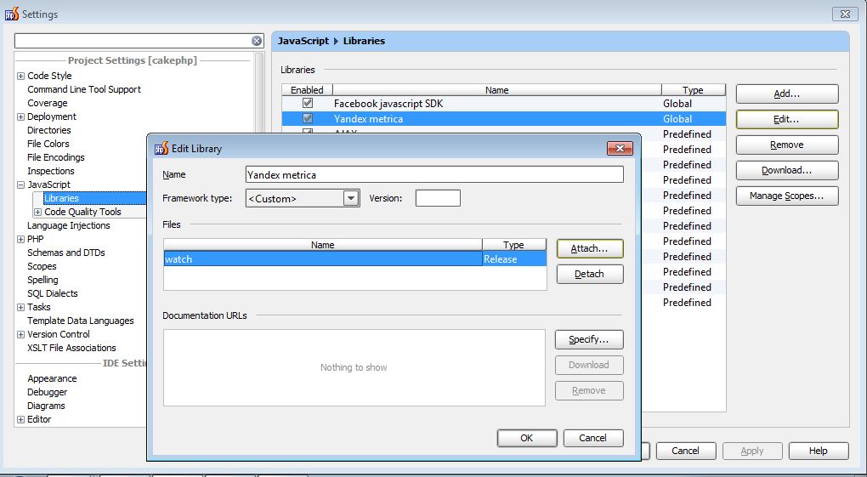The image size is (867, 477).
Task: Toggle Yandex metrica enabled checkbox
Action: coord(308,118)
